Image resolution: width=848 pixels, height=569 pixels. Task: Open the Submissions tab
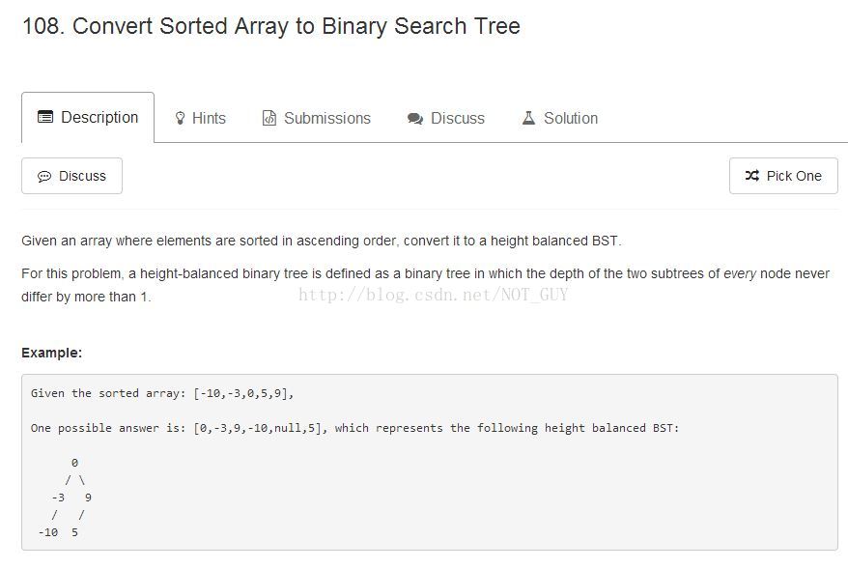click(x=317, y=118)
